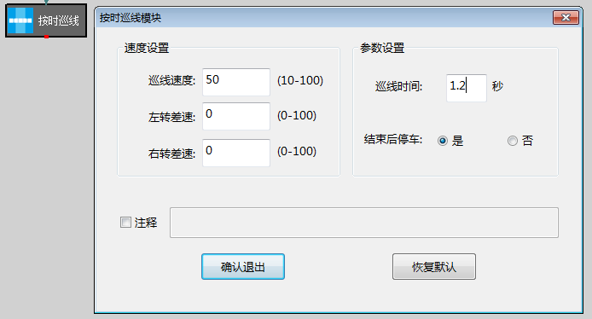Select the blue 按时巡线 block icon
This screenshot has height=319, width=592.
[x=20, y=20]
